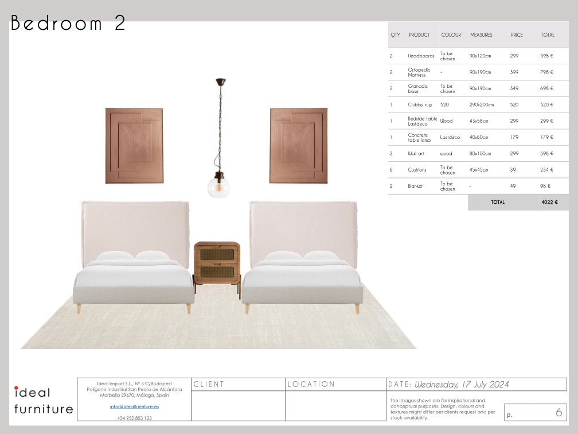Select the '349' price of Granada base
Image resolution: width=578 pixels, height=434 pixels.
pyautogui.click(x=514, y=88)
